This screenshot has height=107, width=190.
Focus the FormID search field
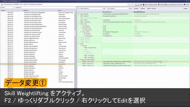(9, 7)
